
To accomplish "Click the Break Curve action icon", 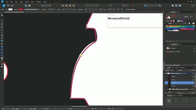I will pyautogui.click(x=63, y=9).
